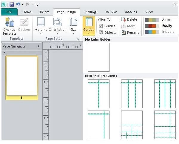Open the Mailings tab

pyautogui.click(x=91, y=12)
